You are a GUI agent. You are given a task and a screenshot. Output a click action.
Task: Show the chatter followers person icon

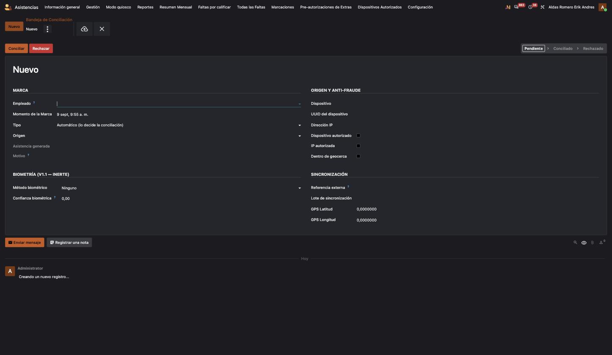601,243
